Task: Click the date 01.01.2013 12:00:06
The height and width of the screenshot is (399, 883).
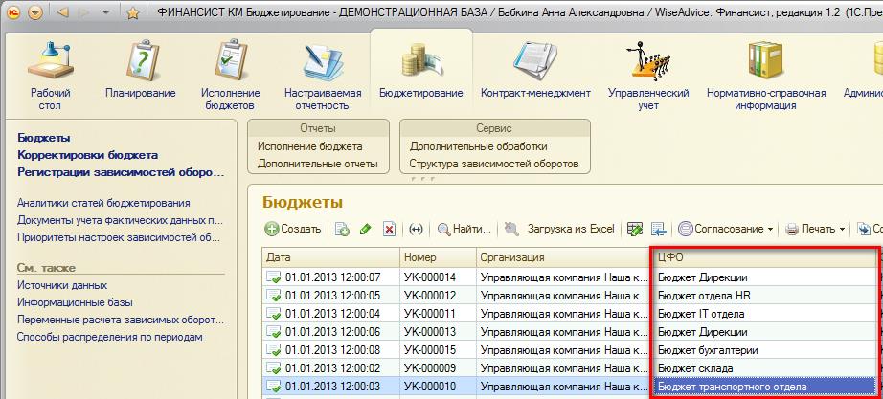Action: click(332, 331)
